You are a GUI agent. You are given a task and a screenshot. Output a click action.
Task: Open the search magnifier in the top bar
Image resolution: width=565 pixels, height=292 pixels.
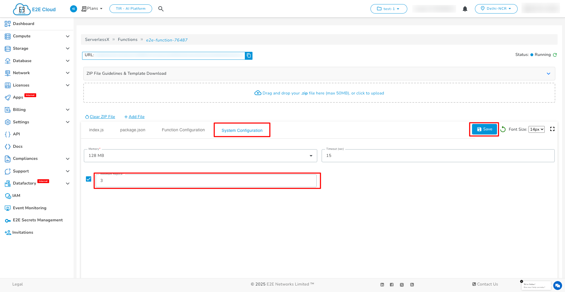tap(161, 9)
